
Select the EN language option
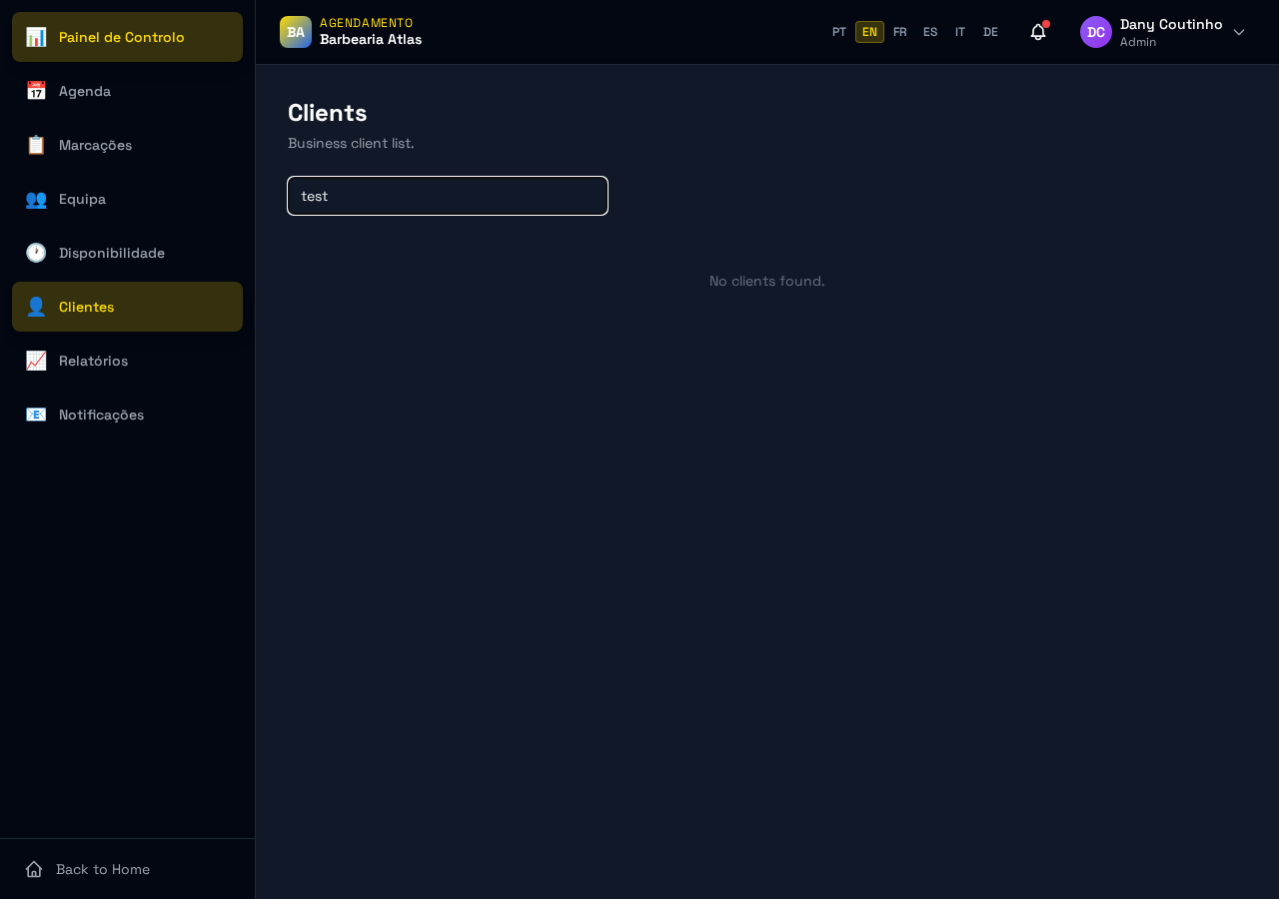(x=869, y=32)
